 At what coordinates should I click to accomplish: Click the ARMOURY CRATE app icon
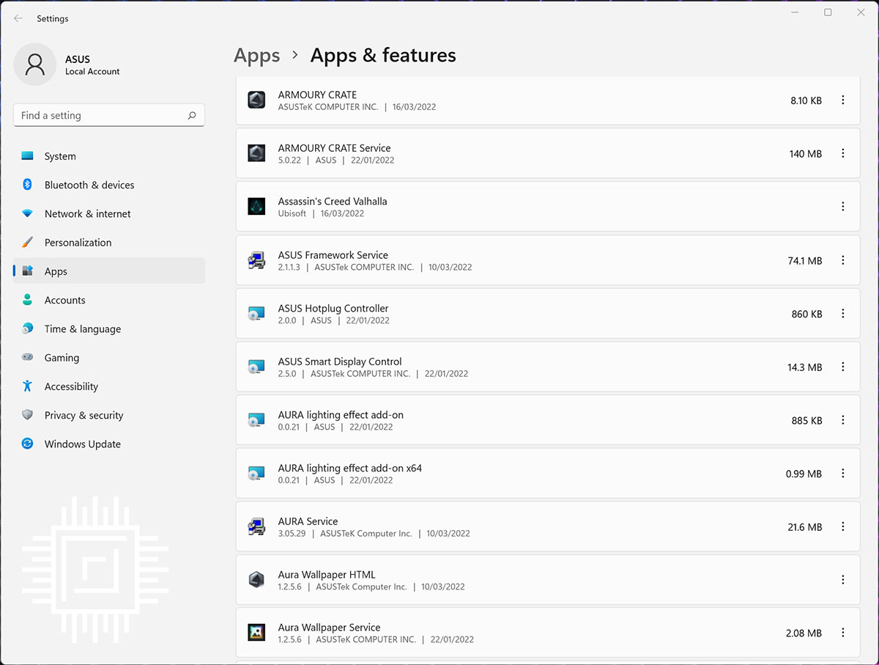point(256,100)
